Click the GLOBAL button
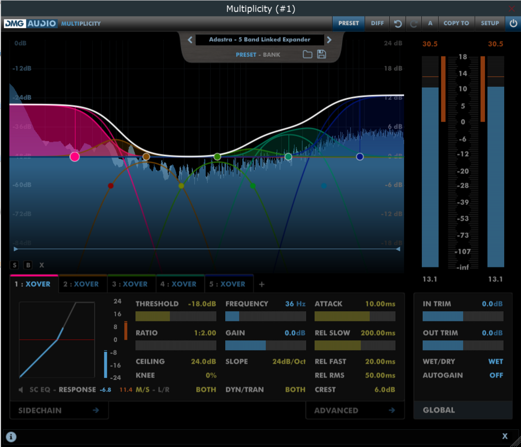521x447 pixels. coord(462,410)
